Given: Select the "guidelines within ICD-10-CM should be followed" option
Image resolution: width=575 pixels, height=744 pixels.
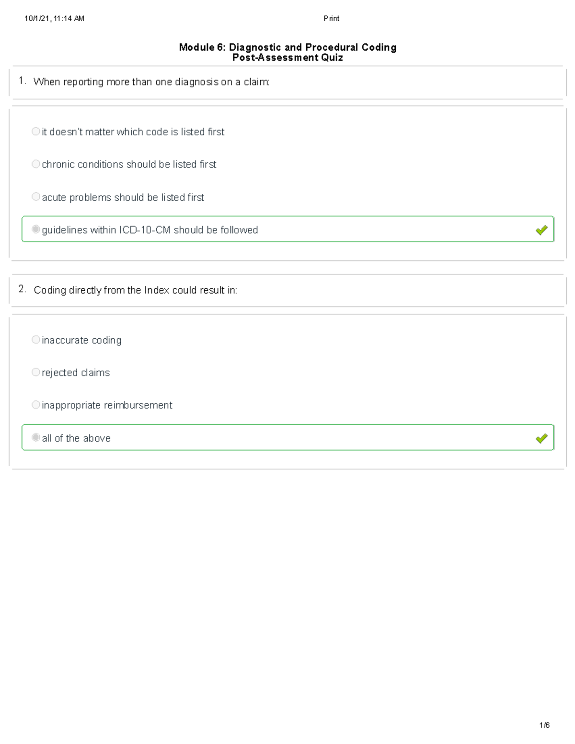Looking at the screenshot, I should (x=36, y=229).
